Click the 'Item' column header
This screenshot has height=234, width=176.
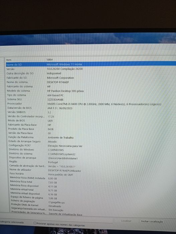tap(9, 60)
